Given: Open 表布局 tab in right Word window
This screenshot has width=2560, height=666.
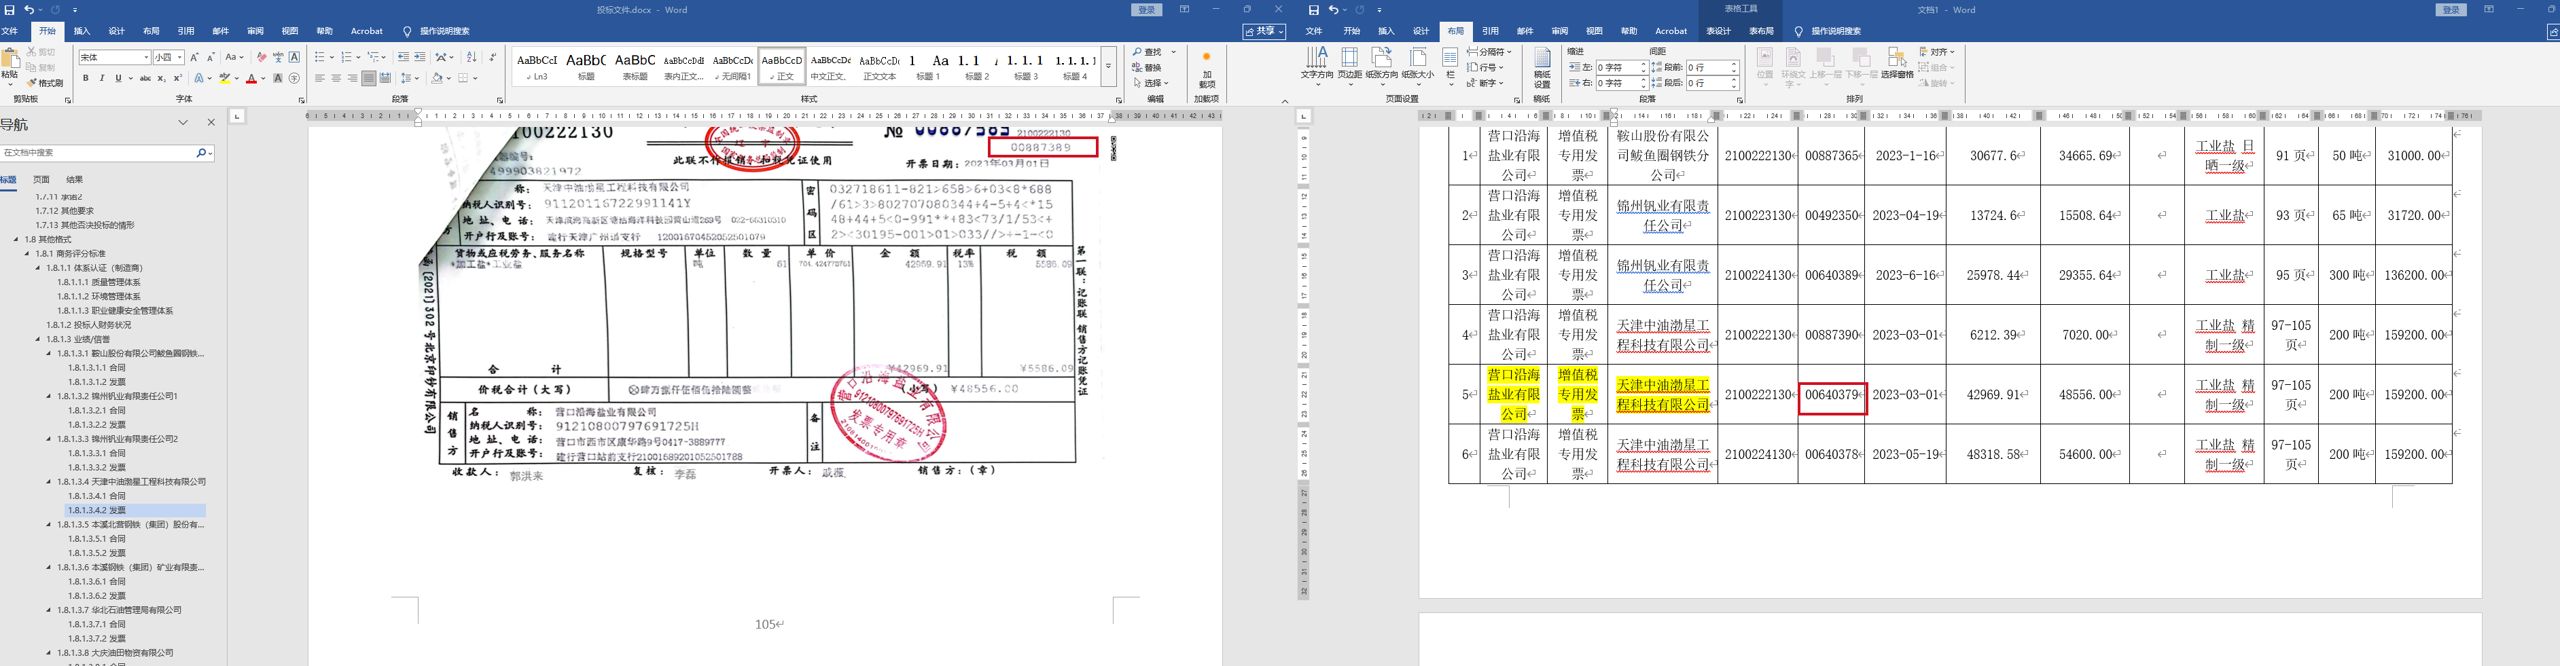Looking at the screenshot, I should [x=1762, y=32].
